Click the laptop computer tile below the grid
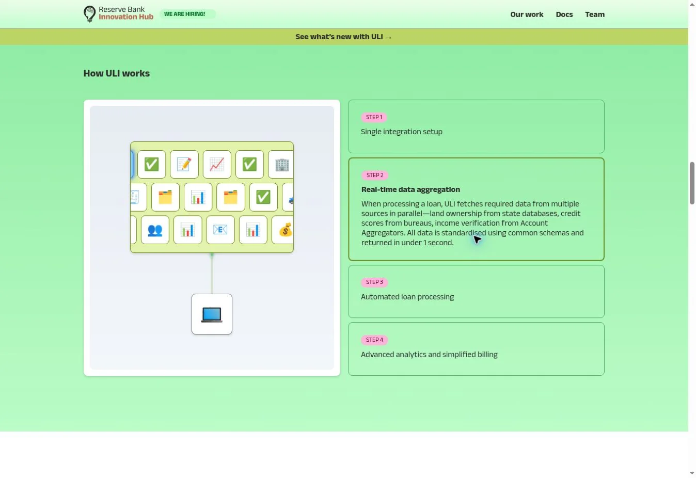 (x=212, y=314)
